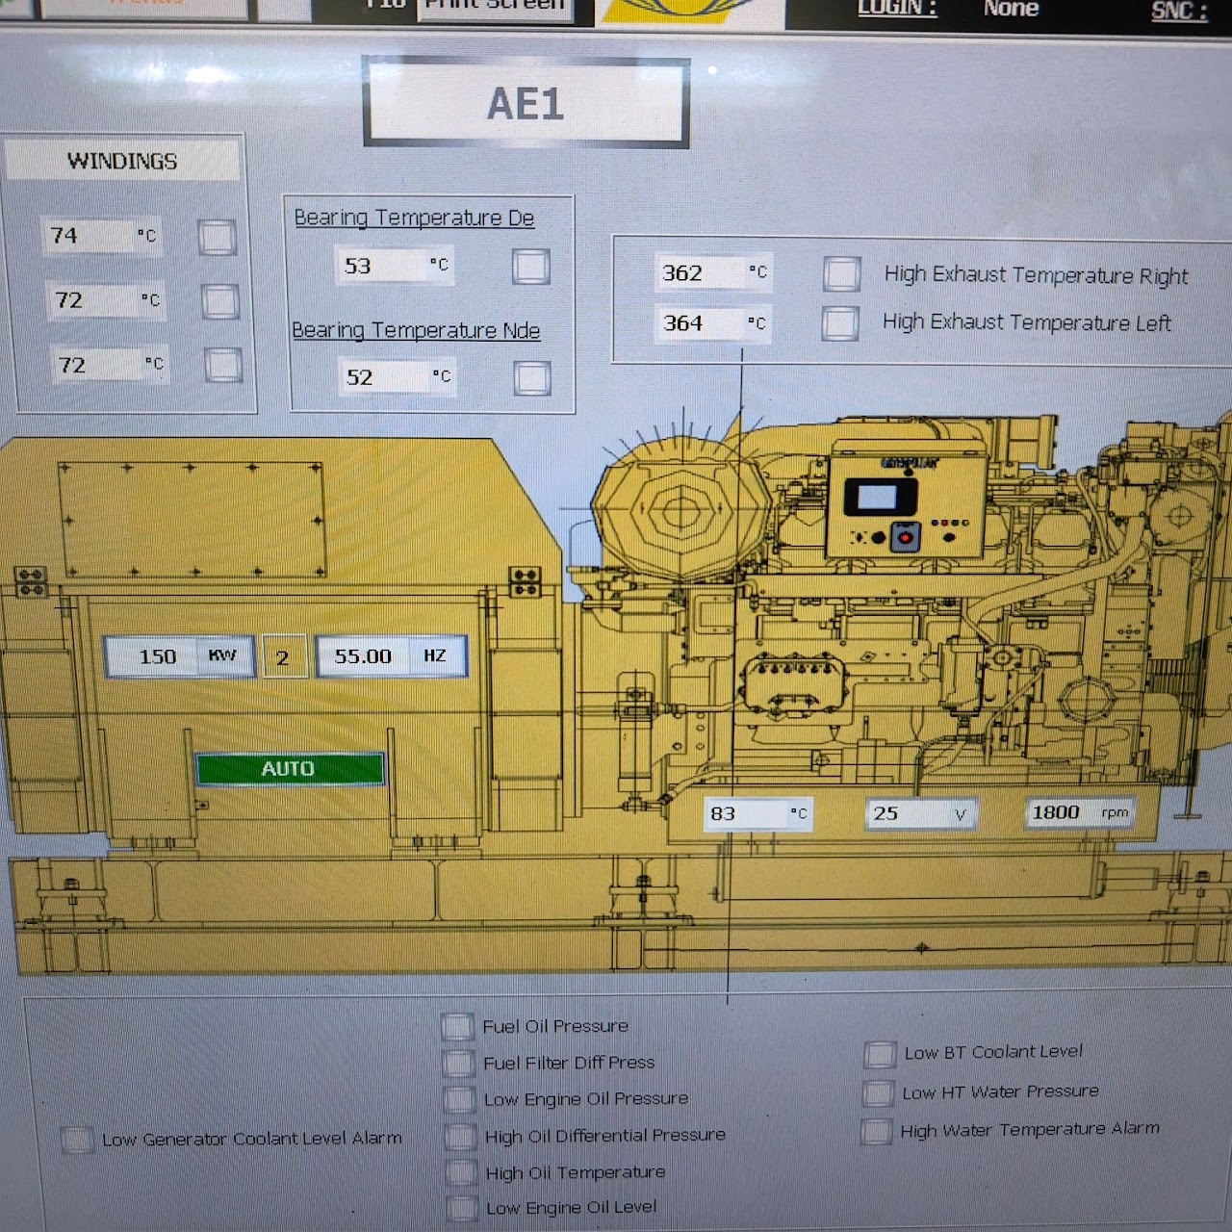Click the LOGIN label in top bar
Screen dimensions: 1232x1232
pyautogui.click(x=897, y=9)
